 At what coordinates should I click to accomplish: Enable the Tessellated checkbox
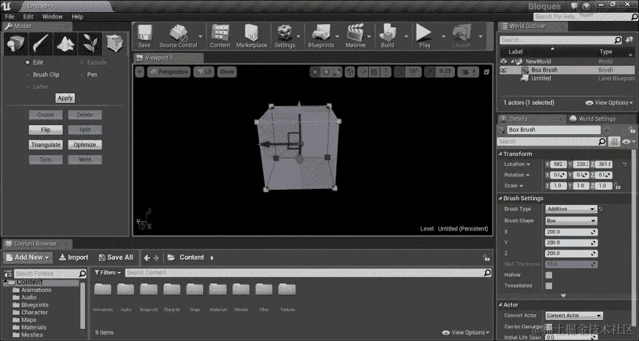pos(549,286)
